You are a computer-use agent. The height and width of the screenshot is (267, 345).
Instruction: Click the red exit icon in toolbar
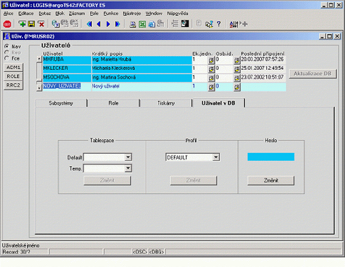coord(7,24)
